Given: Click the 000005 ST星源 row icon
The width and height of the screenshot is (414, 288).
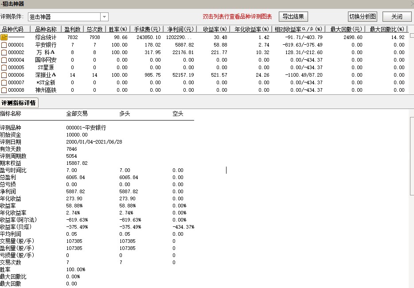Looking at the screenshot, I should [4, 67].
